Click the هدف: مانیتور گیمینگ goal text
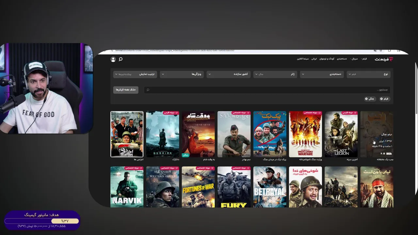Viewport: 418px width, 235px height. (x=41, y=215)
